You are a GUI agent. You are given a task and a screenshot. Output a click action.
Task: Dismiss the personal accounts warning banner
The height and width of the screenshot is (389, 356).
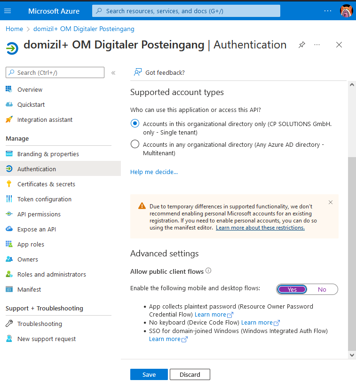pos(331,202)
